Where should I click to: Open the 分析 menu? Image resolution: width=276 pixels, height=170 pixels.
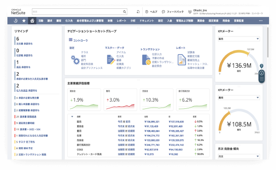(x=133, y=21)
